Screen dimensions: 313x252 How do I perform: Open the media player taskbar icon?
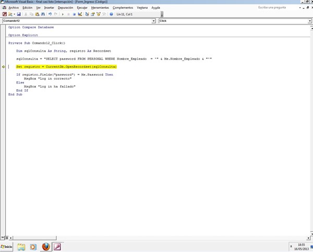[33, 247]
